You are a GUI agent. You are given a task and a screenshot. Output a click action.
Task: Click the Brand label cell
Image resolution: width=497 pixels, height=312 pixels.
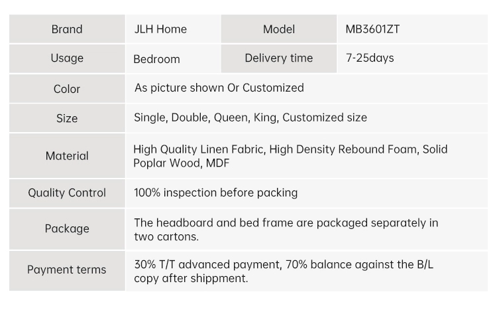67,29
